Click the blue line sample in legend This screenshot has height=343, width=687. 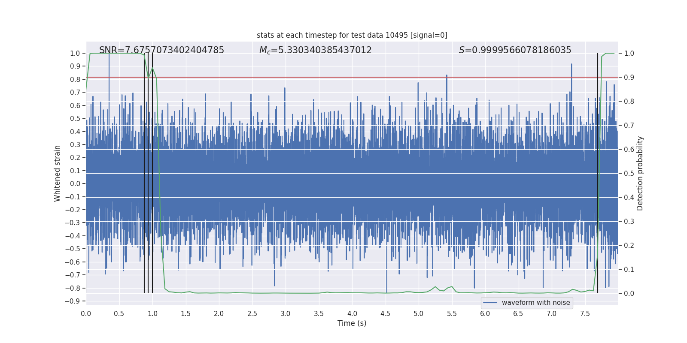click(490, 303)
